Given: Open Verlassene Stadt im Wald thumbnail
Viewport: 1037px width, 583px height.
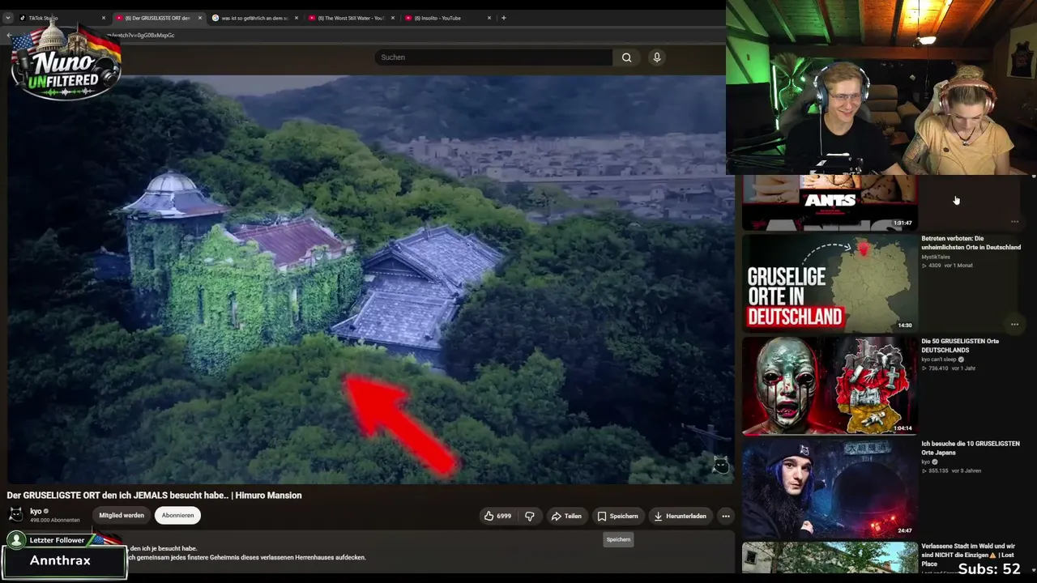Looking at the screenshot, I should coord(830,559).
